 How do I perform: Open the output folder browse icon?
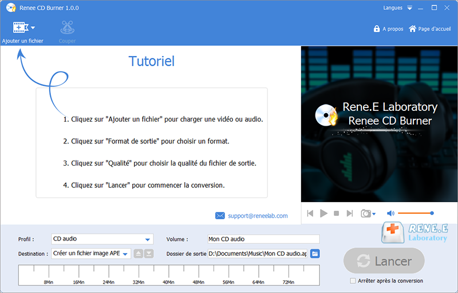click(315, 254)
